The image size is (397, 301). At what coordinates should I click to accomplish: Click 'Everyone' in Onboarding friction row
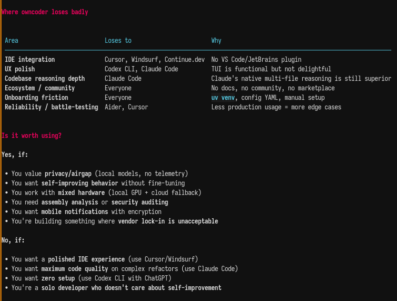[118, 97]
